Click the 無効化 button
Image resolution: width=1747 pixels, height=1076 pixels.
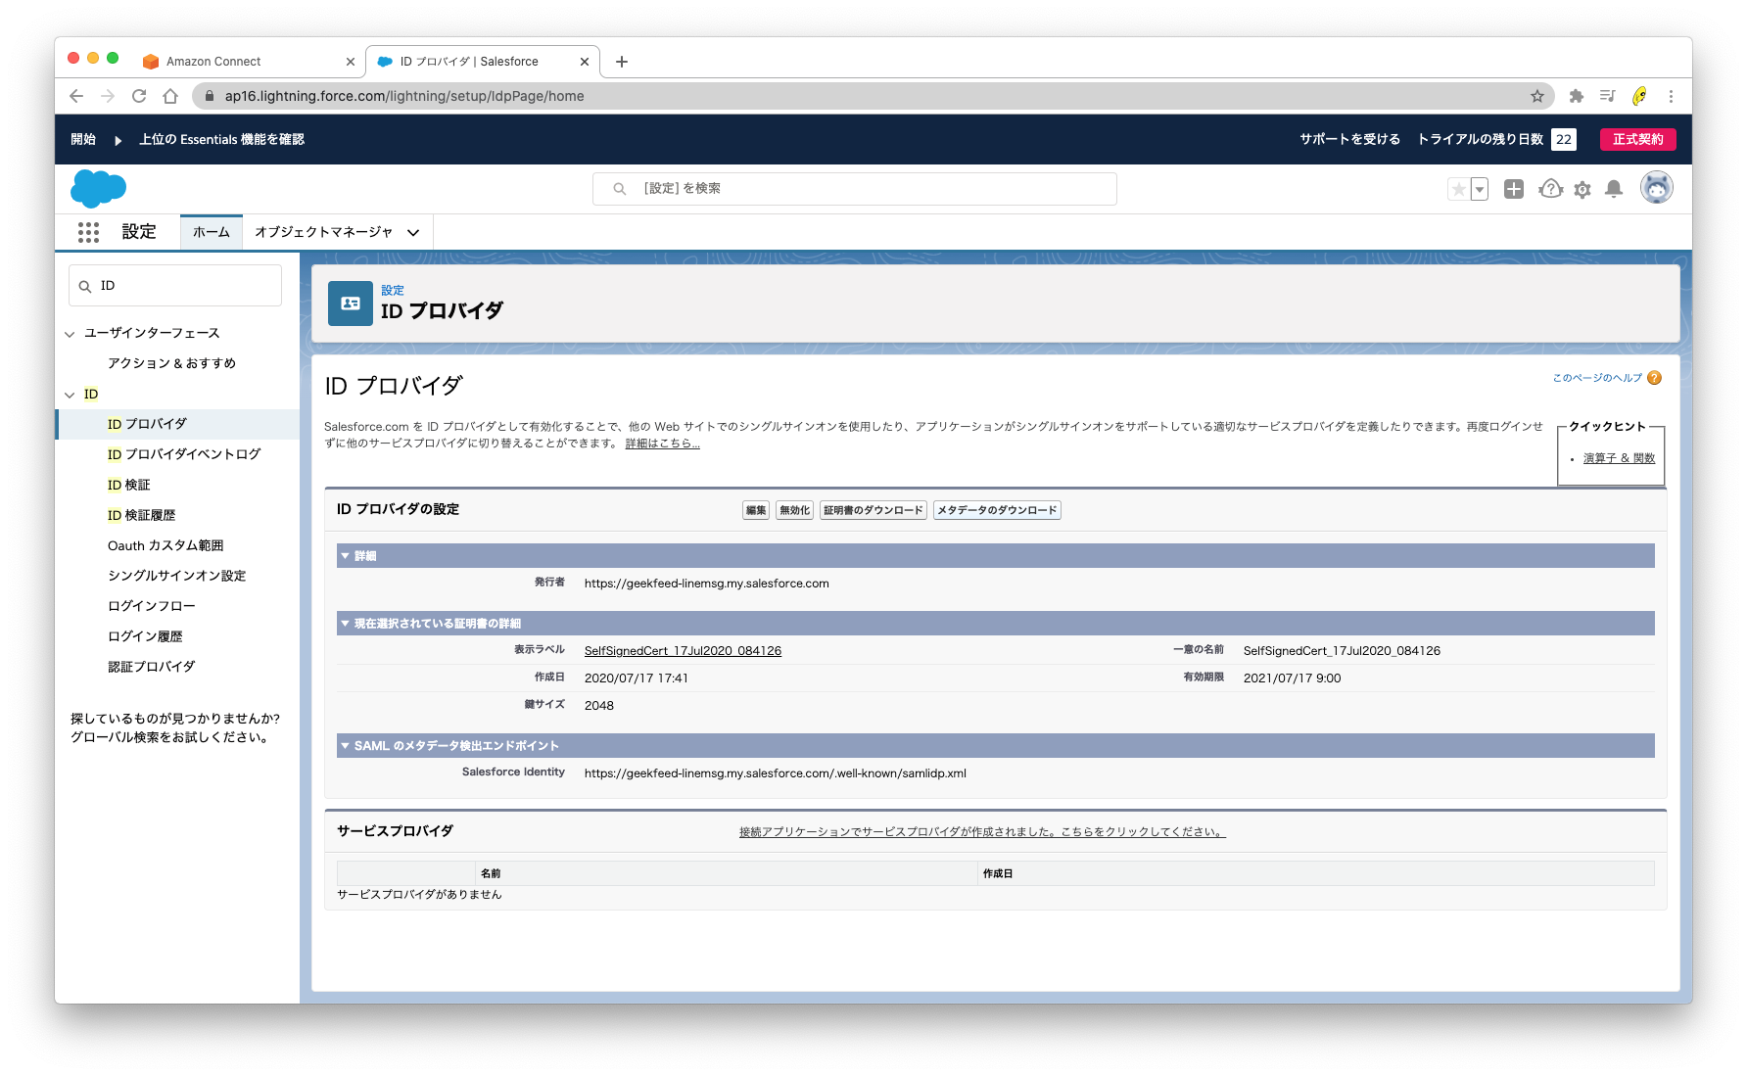tap(794, 510)
